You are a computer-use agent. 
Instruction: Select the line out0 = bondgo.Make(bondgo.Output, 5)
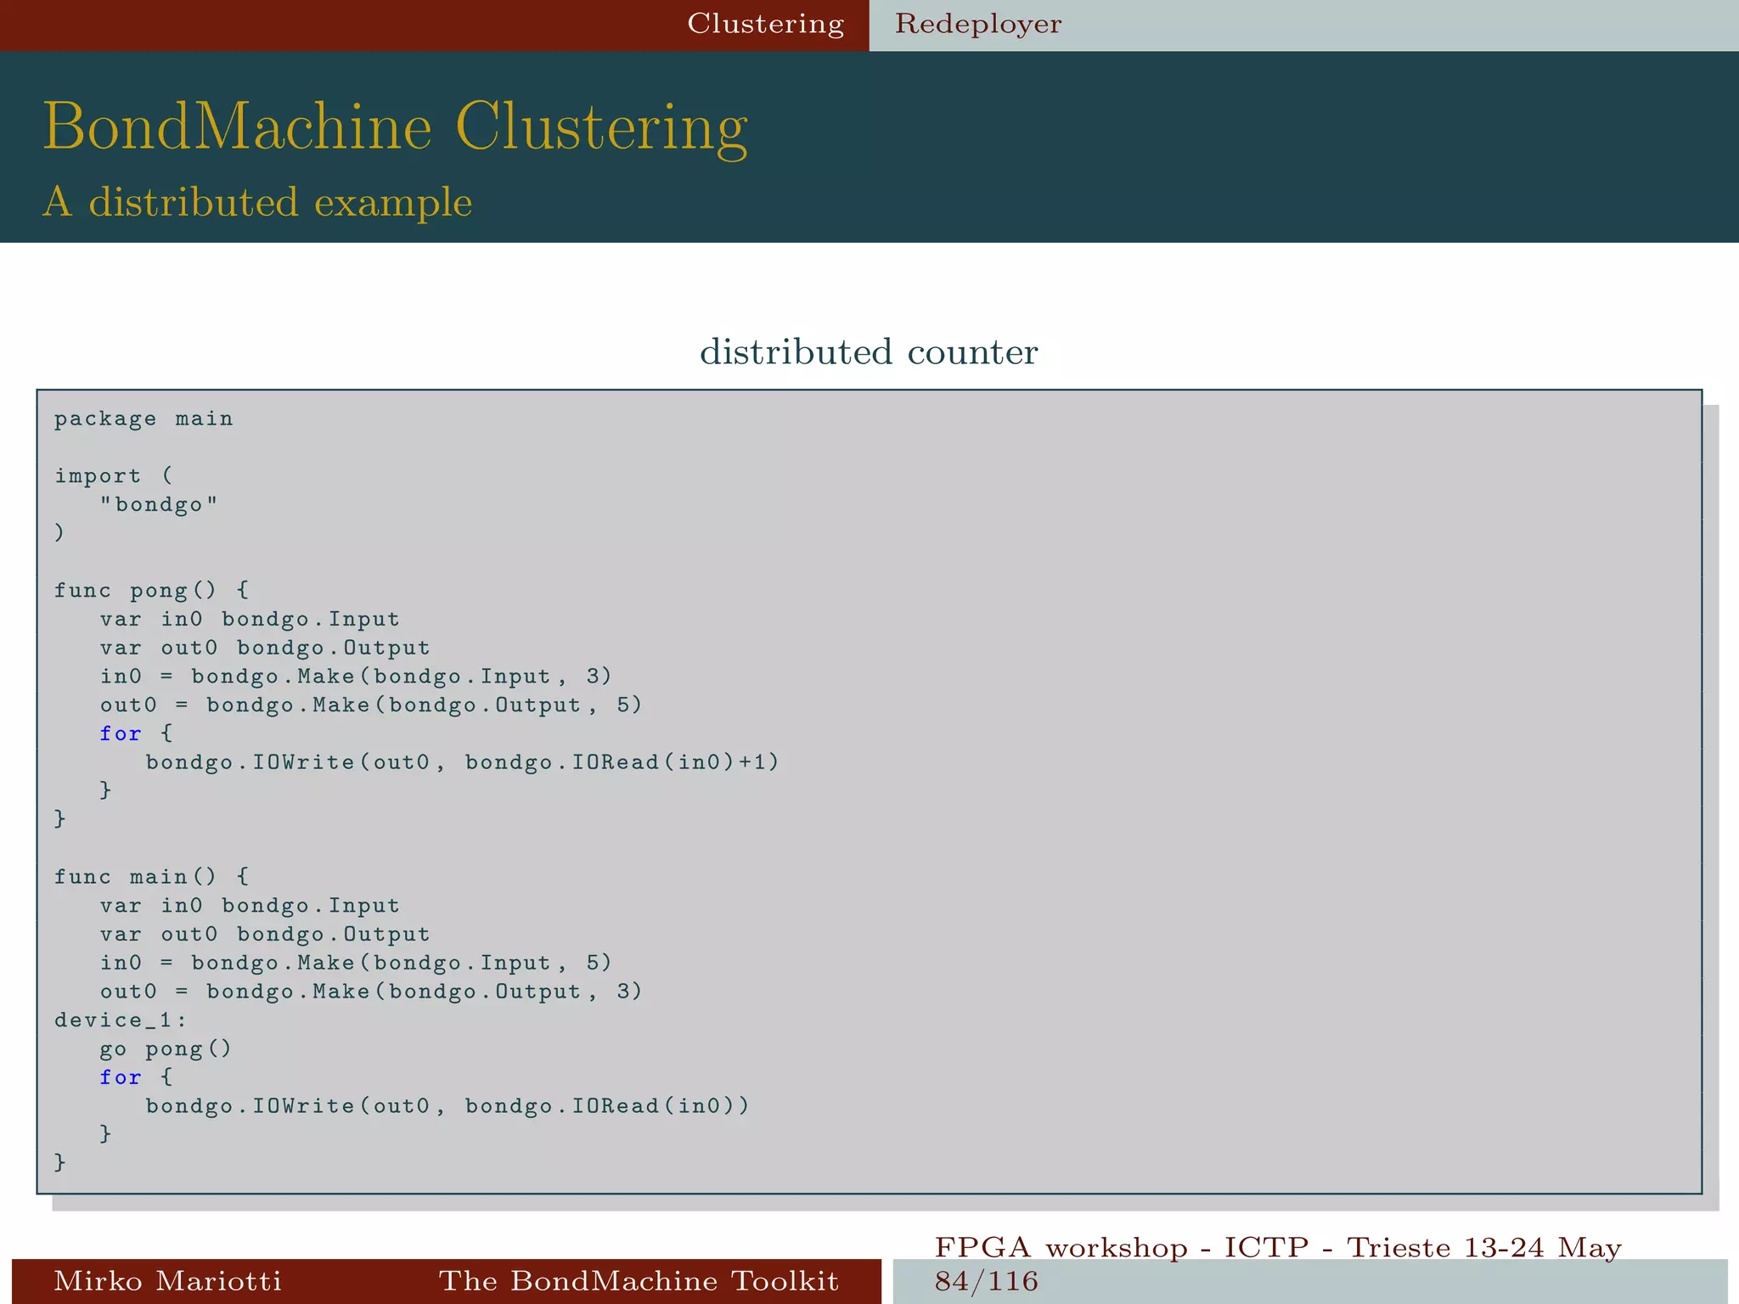tap(371, 705)
